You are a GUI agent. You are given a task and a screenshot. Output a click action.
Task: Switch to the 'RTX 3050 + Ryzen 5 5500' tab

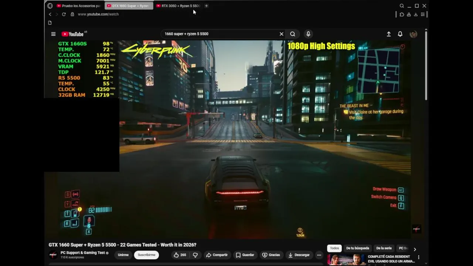tap(178, 6)
